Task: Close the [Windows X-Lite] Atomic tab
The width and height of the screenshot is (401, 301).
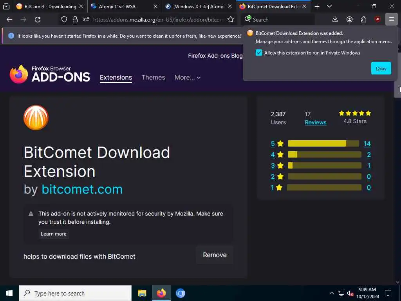Action: point(230,6)
